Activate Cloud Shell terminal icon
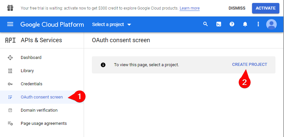 [219, 24]
